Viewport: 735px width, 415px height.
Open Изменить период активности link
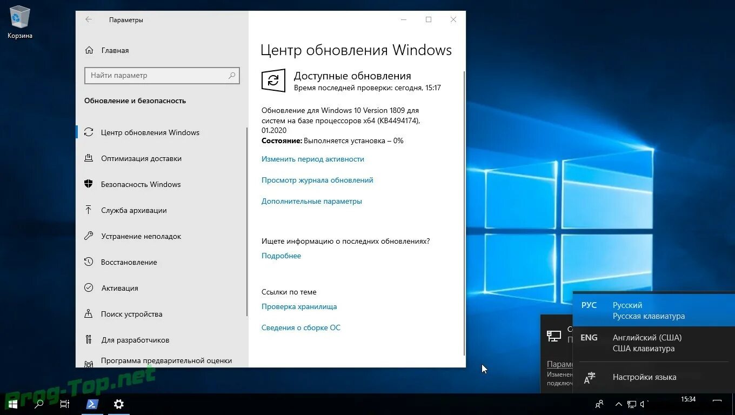click(x=313, y=159)
